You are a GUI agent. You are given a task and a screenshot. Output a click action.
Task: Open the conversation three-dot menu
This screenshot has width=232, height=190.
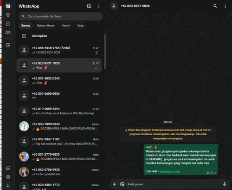[x=225, y=6]
